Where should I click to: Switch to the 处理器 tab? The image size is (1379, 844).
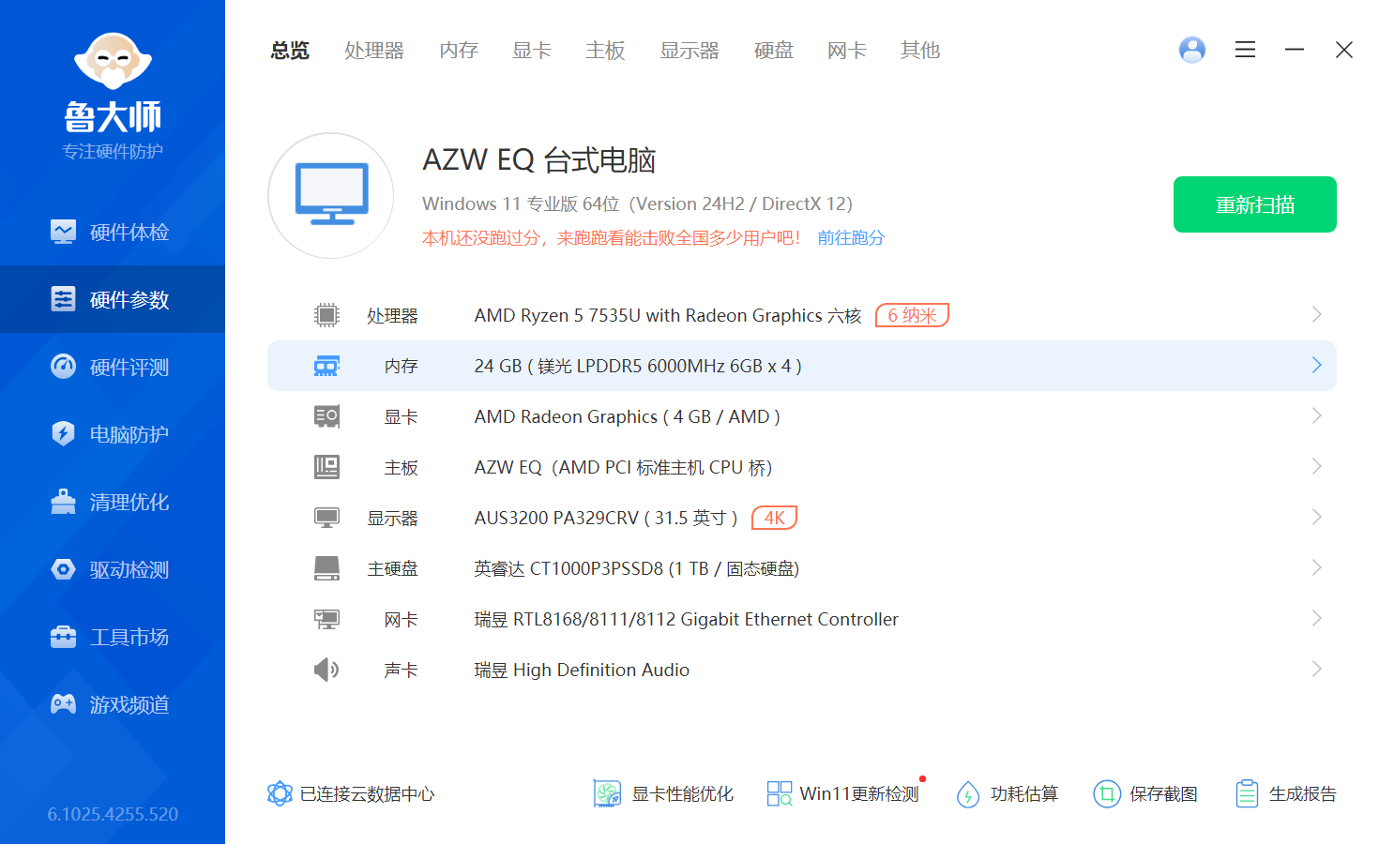(x=374, y=51)
